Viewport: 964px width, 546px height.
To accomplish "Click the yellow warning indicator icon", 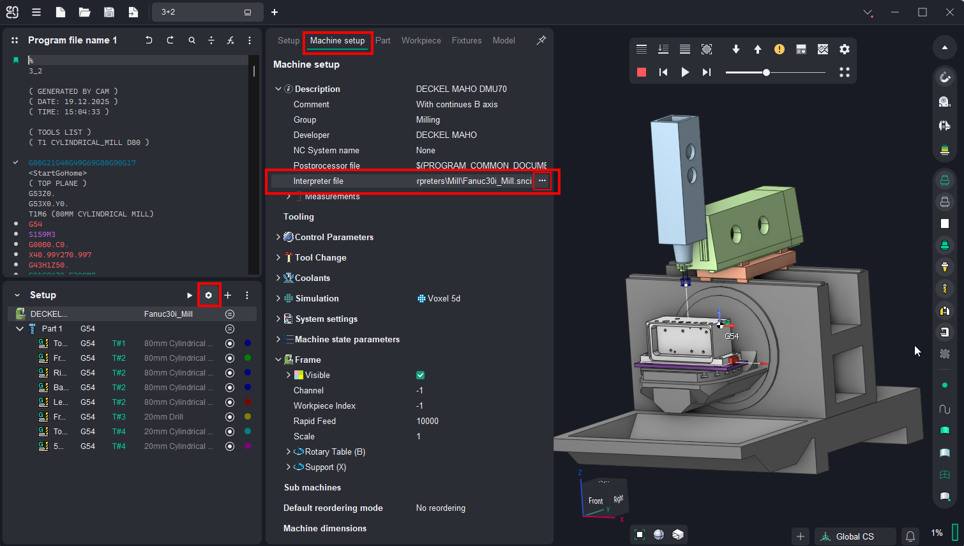I will click(779, 49).
